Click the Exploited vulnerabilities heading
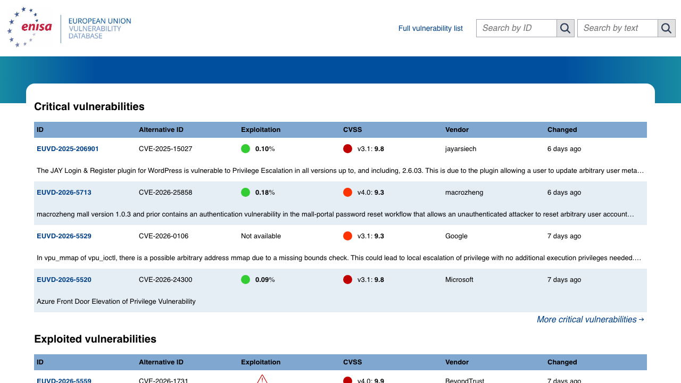Image resolution: width=681 pixels, height=383 pixels. click(95, 339)
